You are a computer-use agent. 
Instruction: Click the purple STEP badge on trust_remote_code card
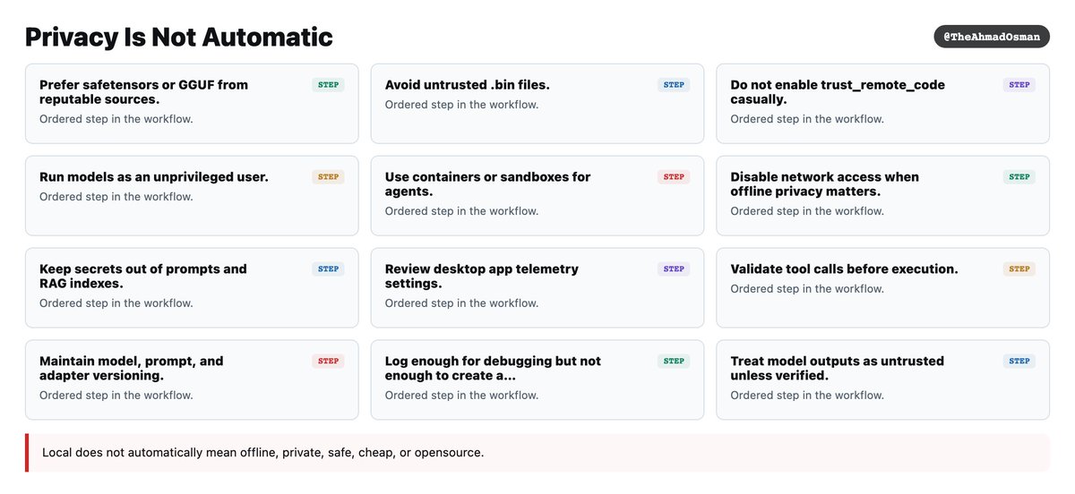(1019, 85)
